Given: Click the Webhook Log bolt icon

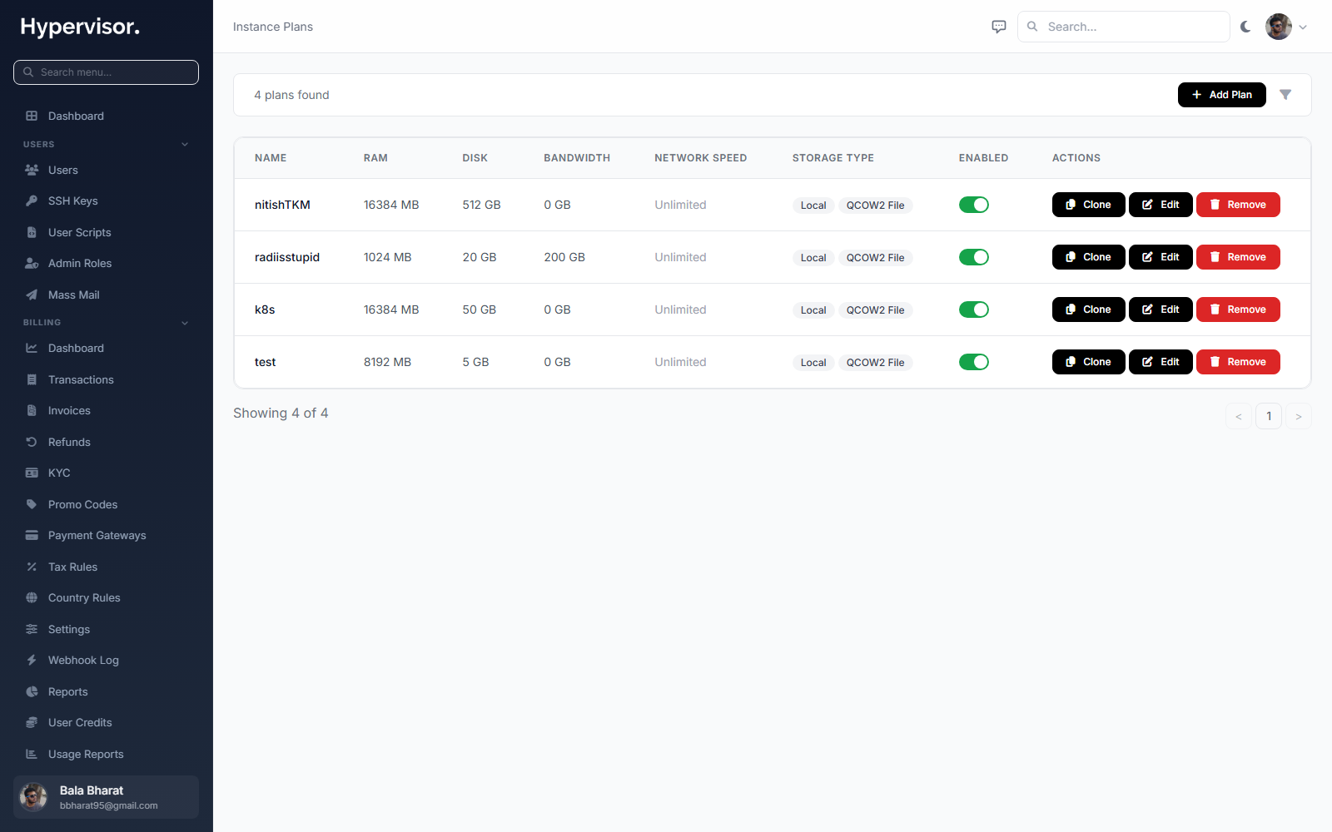Looking at the screenshot, I should click(x=32, y=660).
